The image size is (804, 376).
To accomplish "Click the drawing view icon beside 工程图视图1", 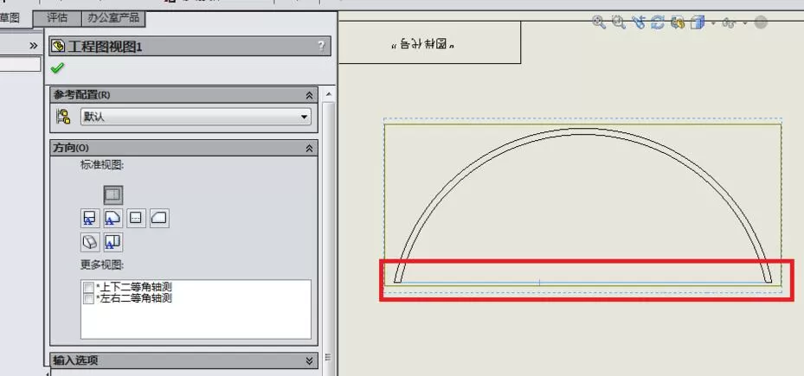I will click(59, 47).
